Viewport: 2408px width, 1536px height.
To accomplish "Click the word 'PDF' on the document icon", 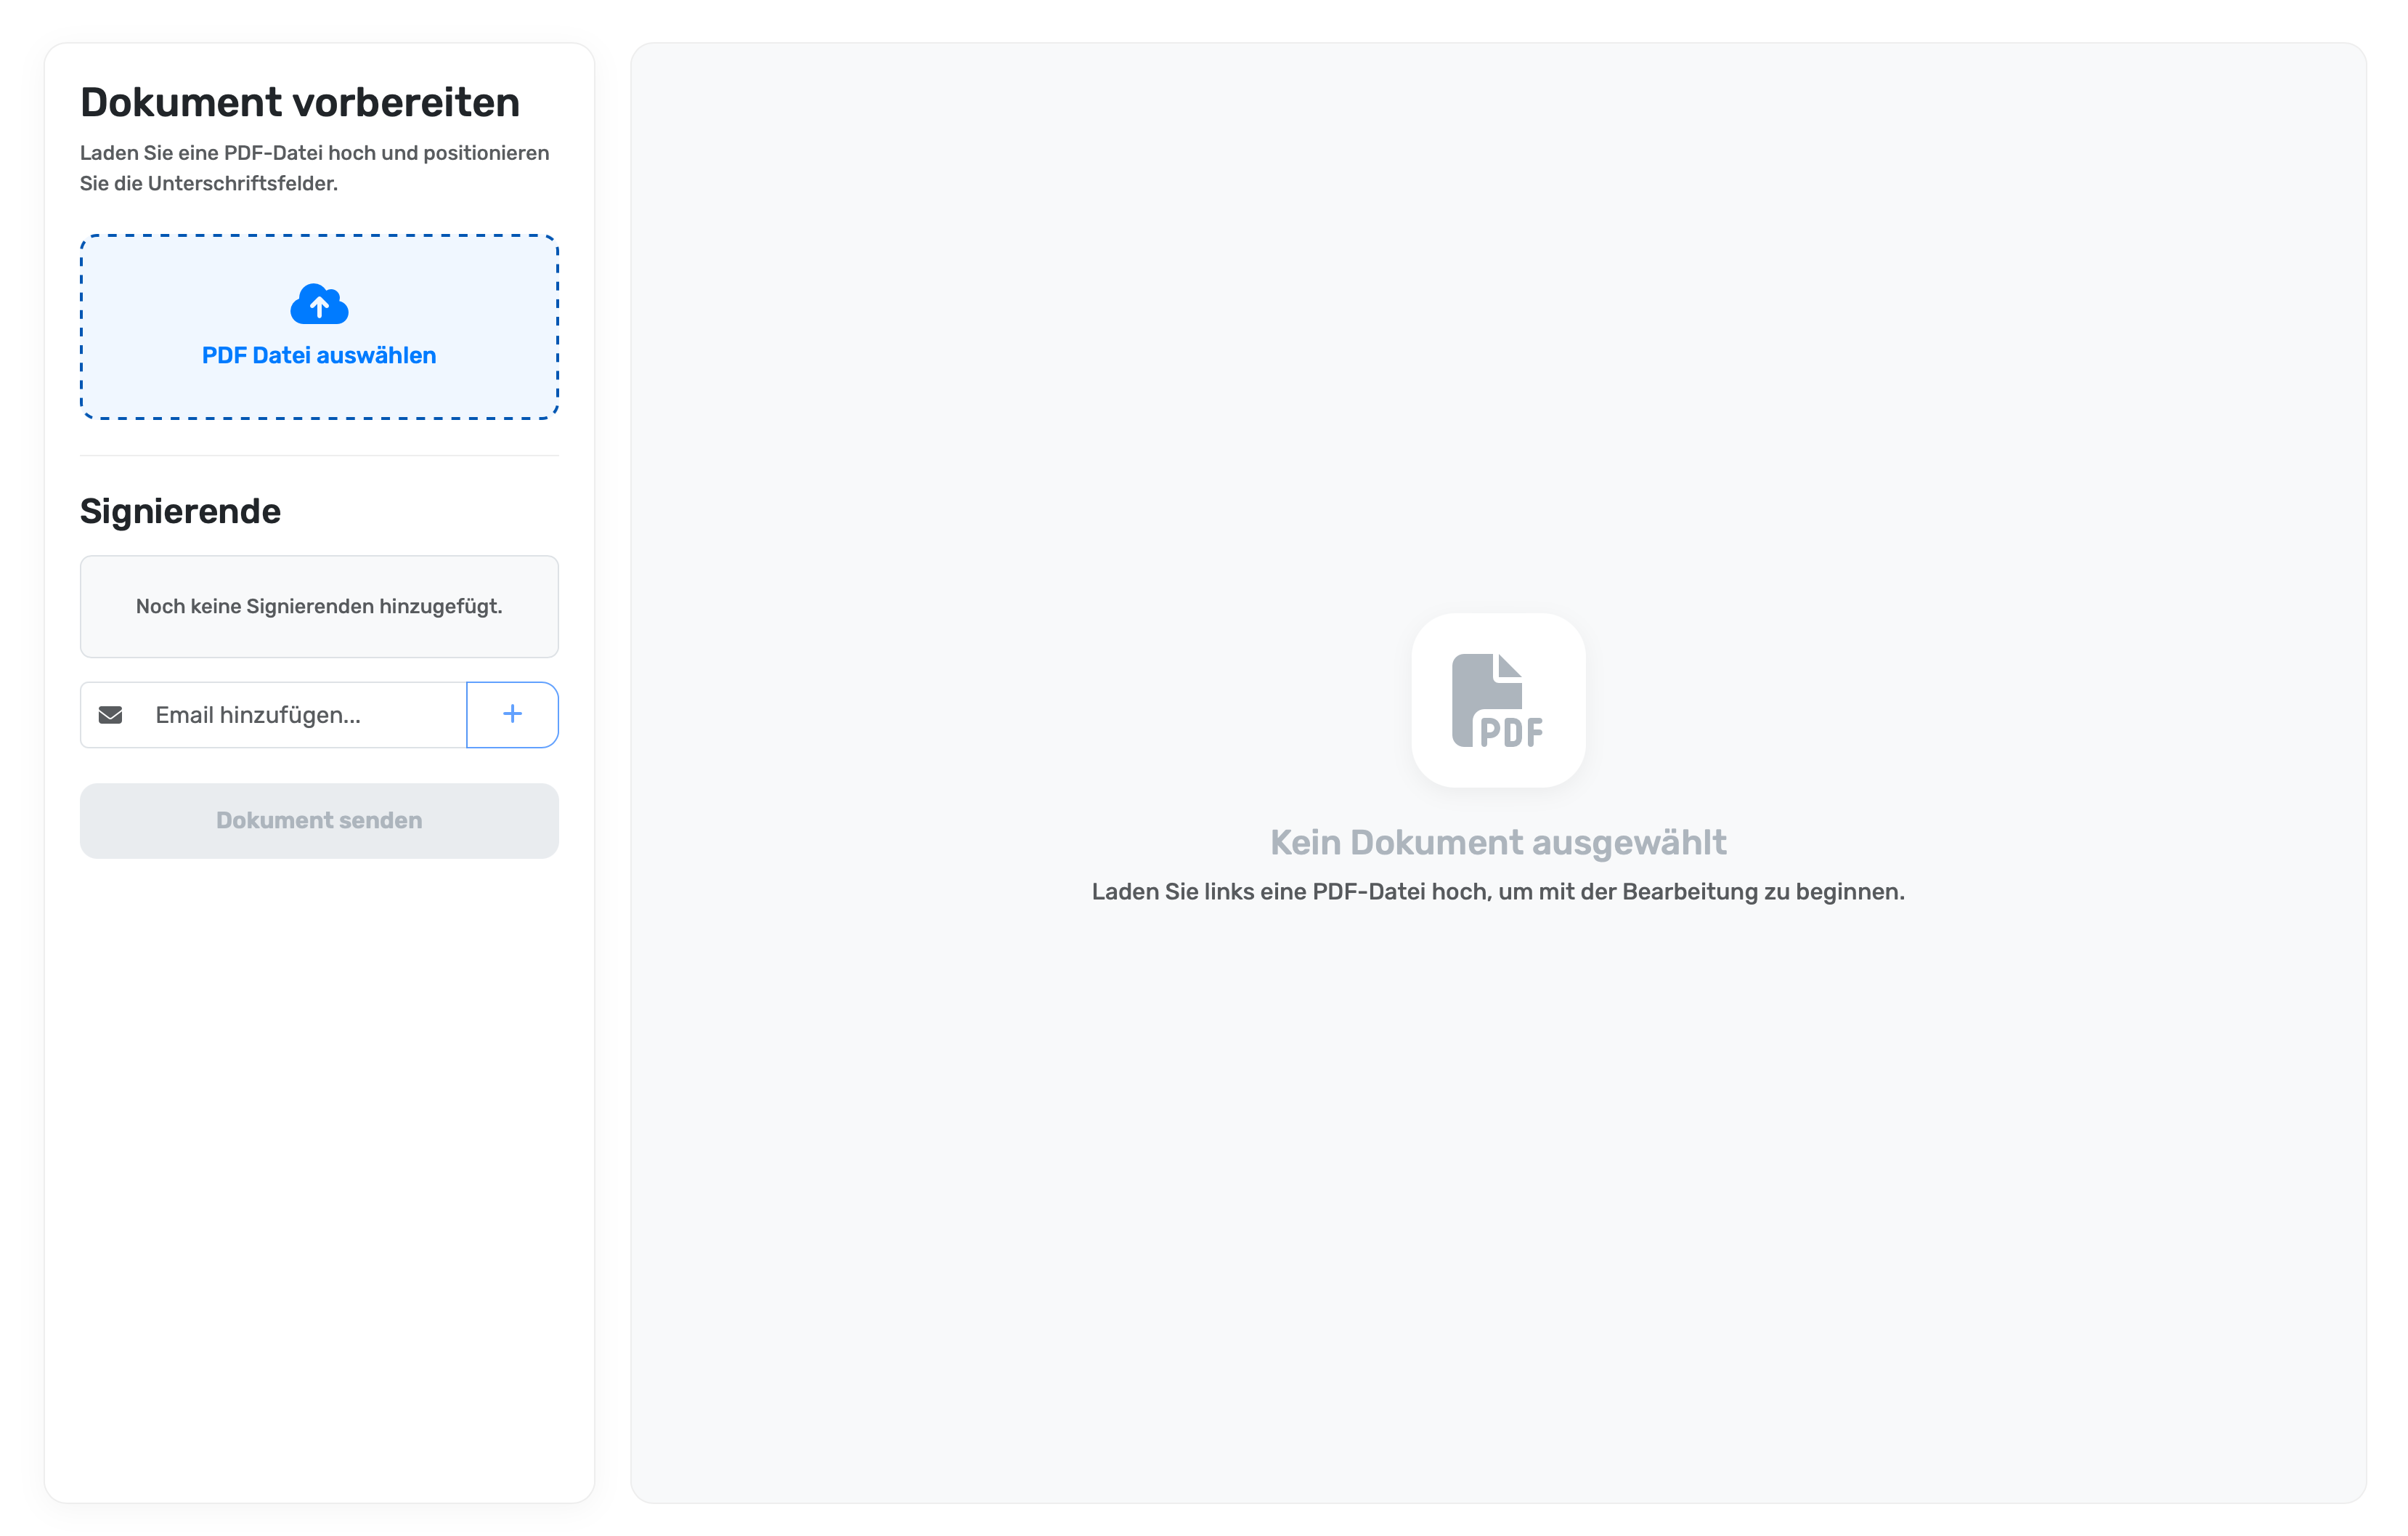I will [1511, 732].
